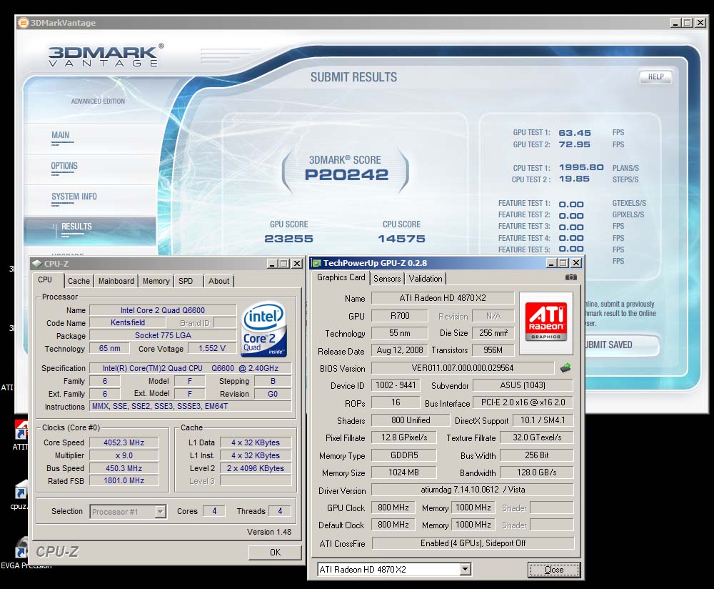Click the package value 'Socket 775 LGA'
Screen dimensions: 714x589
point(163,335)
